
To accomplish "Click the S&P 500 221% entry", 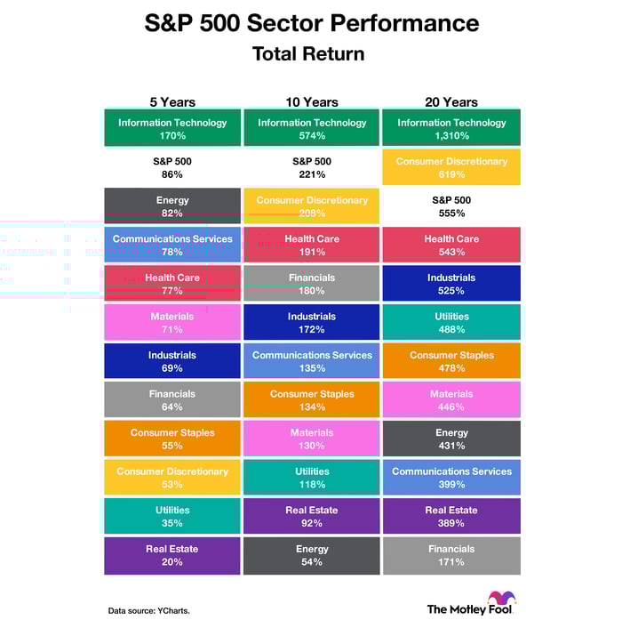I will pos(311,168).
